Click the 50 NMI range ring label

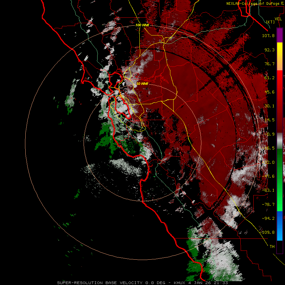click(x=142, y=84)
